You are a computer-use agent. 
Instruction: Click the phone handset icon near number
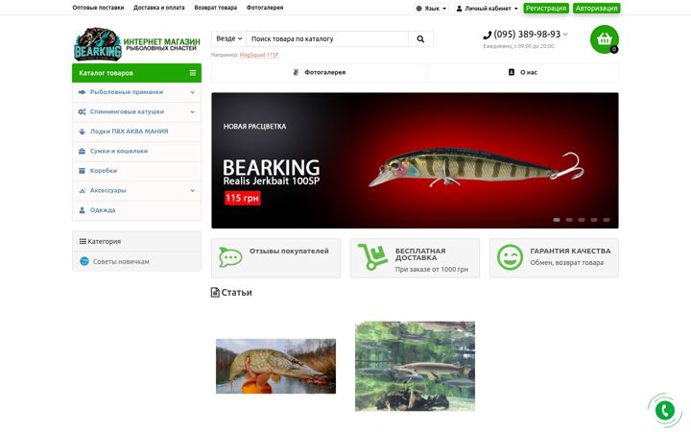pos(487,35)
